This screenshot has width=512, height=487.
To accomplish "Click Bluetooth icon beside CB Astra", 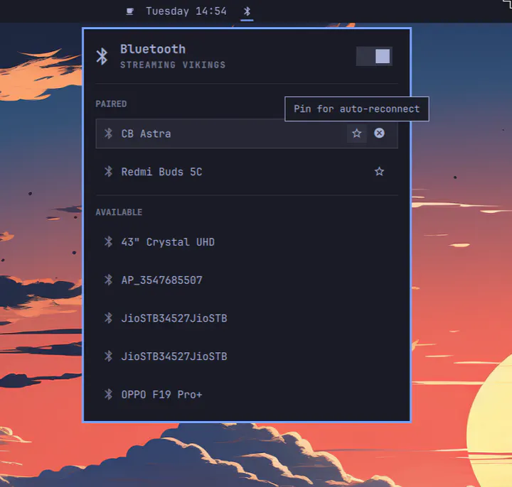I will coord(108,133).
